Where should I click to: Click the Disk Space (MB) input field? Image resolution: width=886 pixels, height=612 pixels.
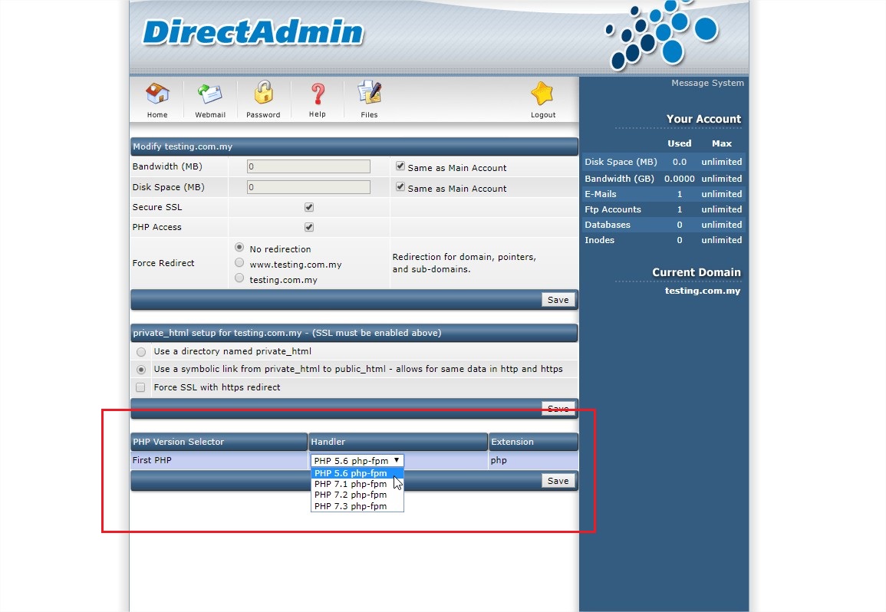pos(308,187)
